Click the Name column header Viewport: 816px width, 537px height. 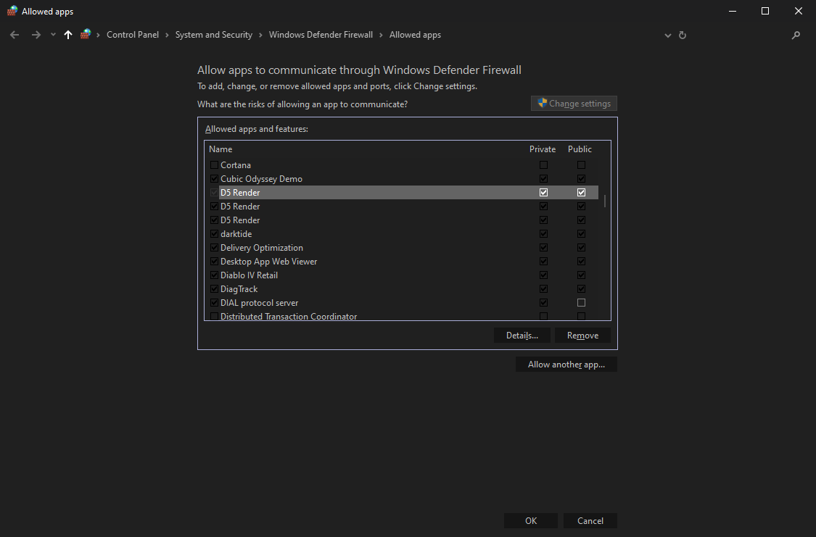221,149
